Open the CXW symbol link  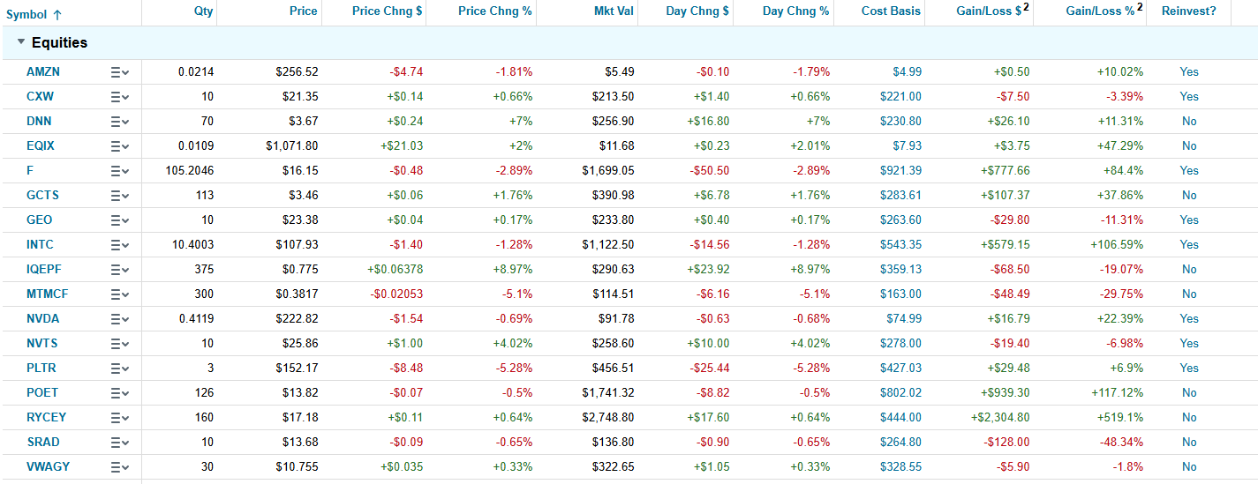click(41, 97)
